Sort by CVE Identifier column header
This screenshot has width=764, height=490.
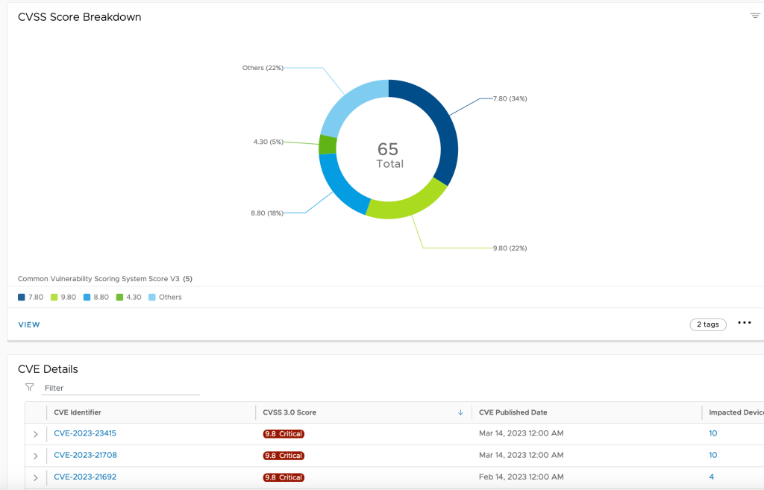pos(78,412)
